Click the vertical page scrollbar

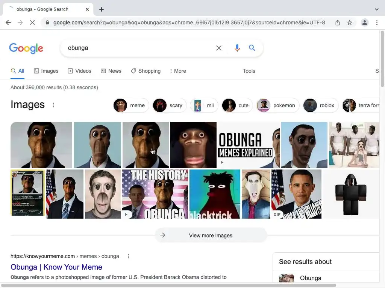point(382,59)
